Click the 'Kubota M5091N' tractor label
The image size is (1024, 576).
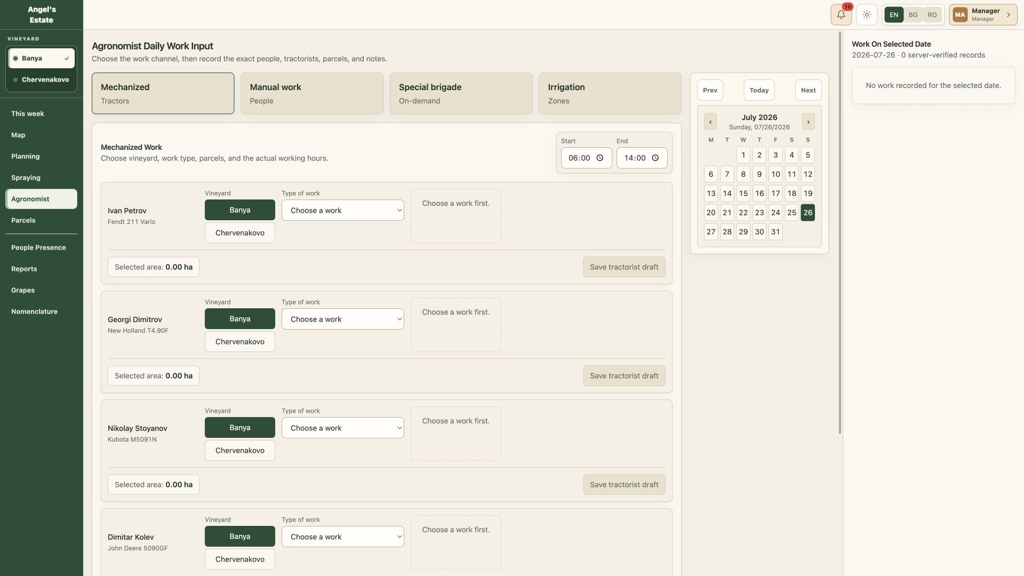click(132, 439)
